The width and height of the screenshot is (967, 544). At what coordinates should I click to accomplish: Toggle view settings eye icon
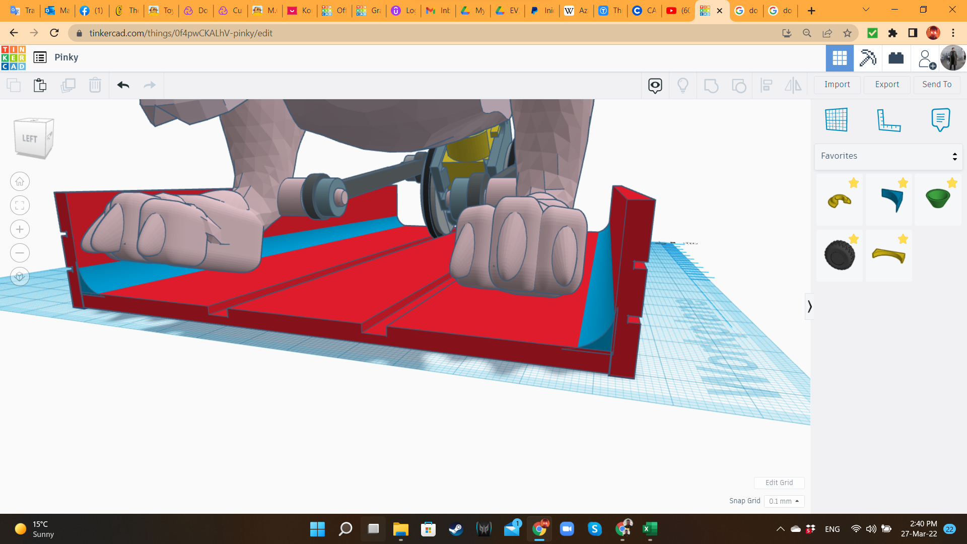click(x=655, y=85)
